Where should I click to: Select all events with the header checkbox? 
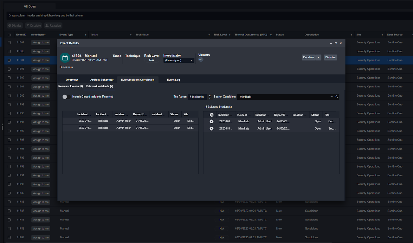point(9,35)
